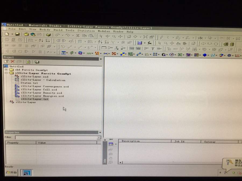This screenshot has width=242, height=181.
Task: Open the Statistics menu
Action: (86, 31)
